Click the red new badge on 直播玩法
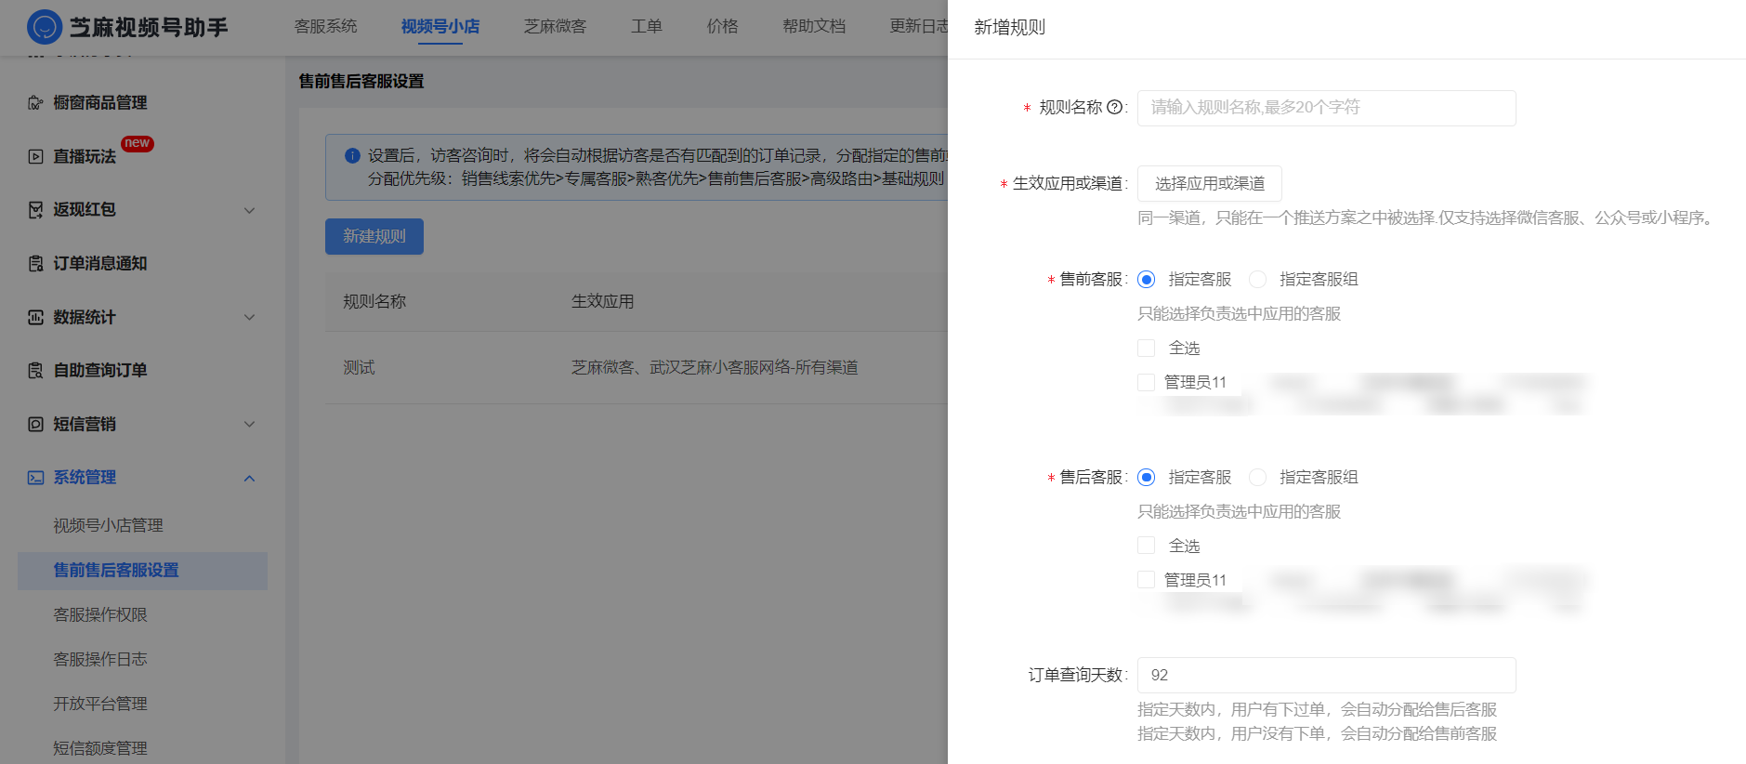The height and width of the screenshot is (764, 1746). pyautogui.click(x=138, y=143)
